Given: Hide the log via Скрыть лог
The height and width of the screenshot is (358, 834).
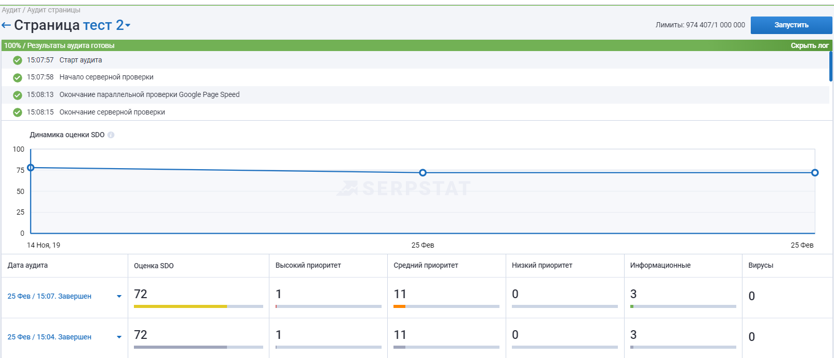Looking at the screenshot, I should (810, 45).
